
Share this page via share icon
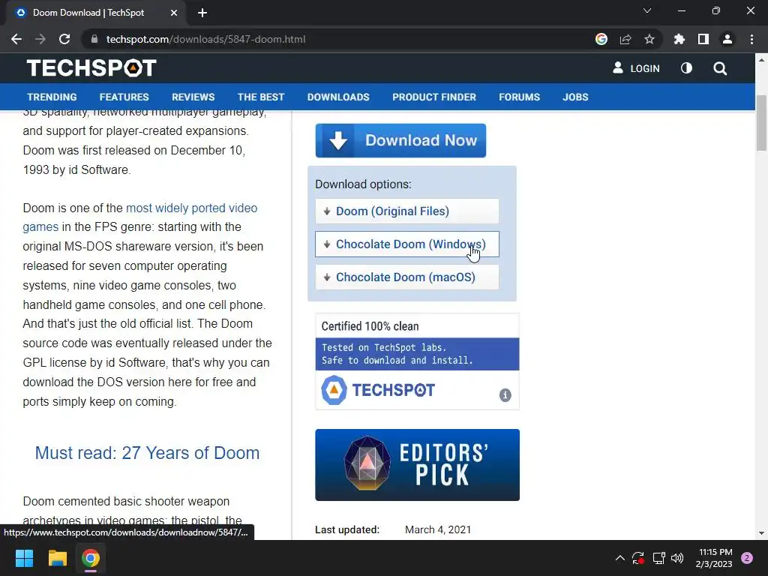tap(625, 39)
